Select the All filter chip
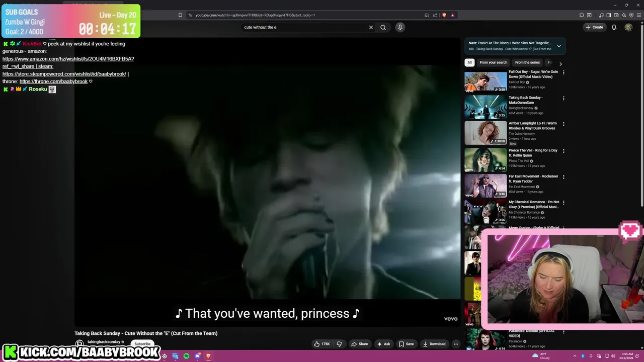Viewport: 644px width, 362px height. [469, 62]
